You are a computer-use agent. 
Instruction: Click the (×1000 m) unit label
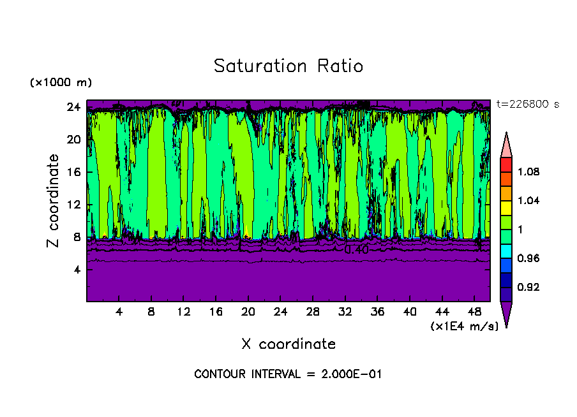click(x=61, y=83)
